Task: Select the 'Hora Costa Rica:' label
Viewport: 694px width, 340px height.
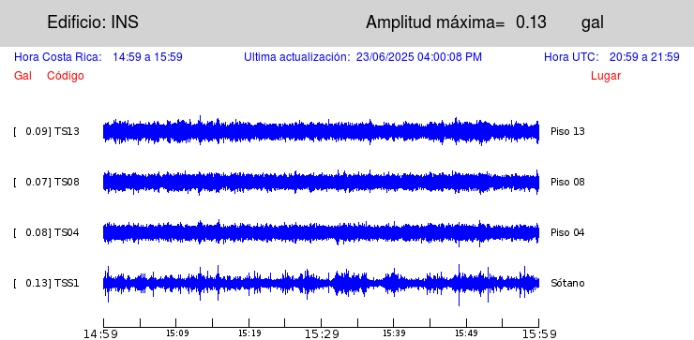Action: click(x=58, y=57)
